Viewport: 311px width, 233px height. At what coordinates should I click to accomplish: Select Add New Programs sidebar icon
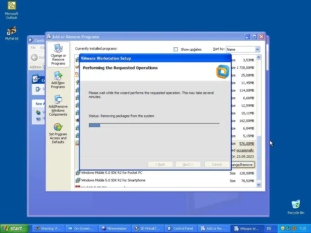[58, 80]
